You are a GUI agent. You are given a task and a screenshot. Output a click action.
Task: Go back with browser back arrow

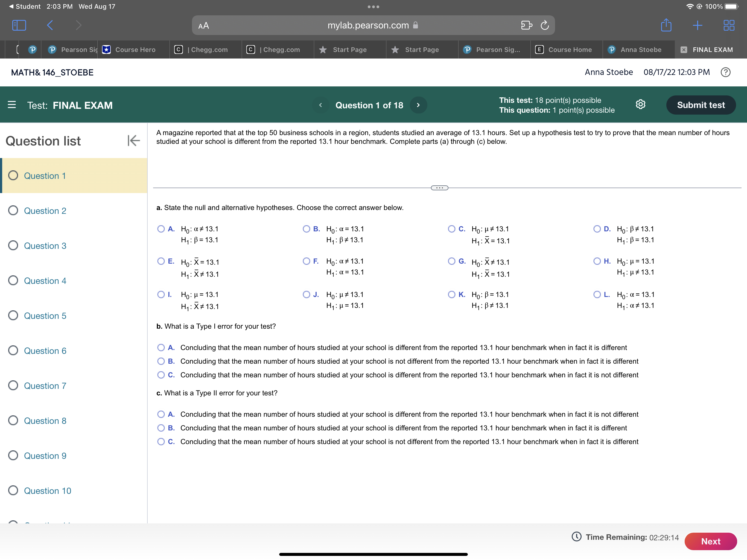coord(50,25)
